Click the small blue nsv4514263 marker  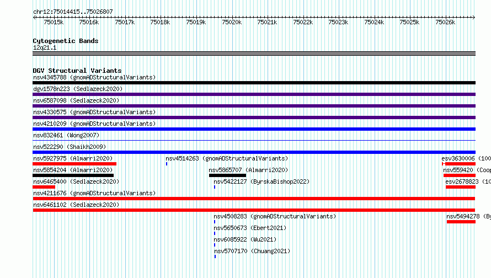pyautogui.click(x=167, y=164)
